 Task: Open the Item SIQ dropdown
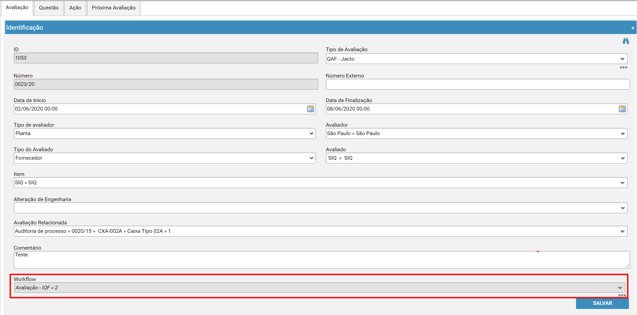pos(622,183)
